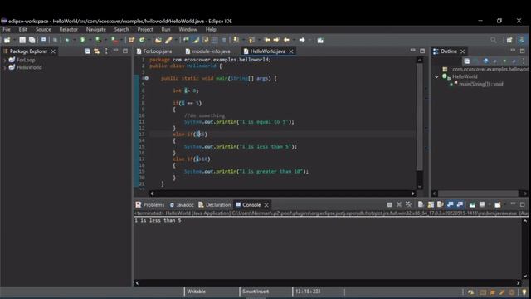Click the editor horizontal scrollbar right arrow

(x=413, y=194)
